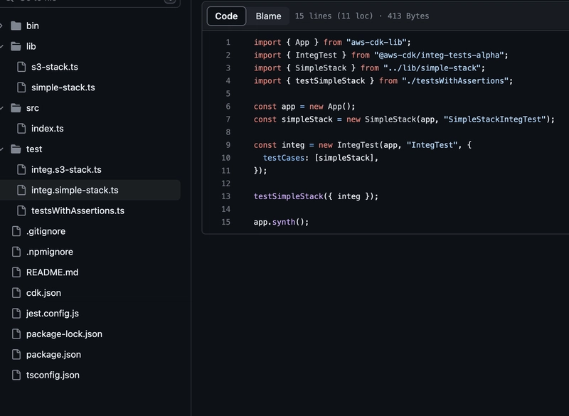569x416 pixels.
Task: Click the README.md file icon
Action: click(16, 272)
